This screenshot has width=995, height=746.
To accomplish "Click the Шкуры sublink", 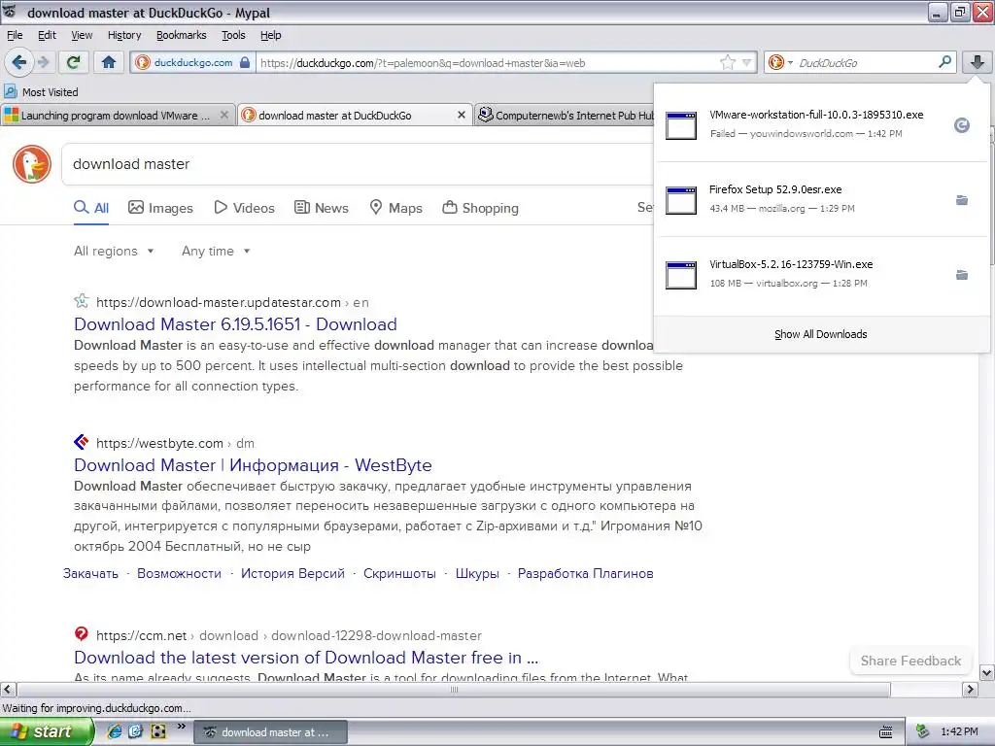I will 477,573.
